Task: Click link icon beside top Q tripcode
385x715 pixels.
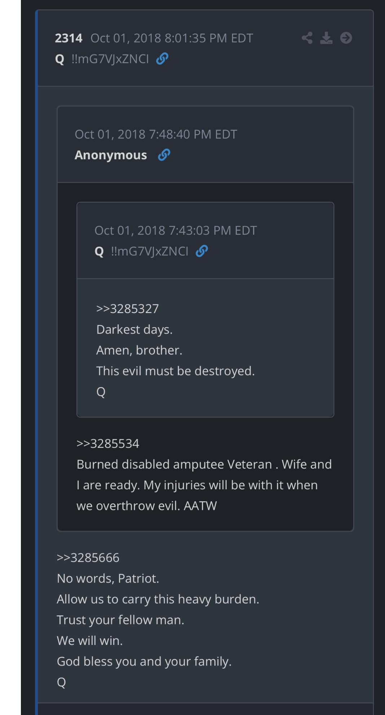Action: 162,58
